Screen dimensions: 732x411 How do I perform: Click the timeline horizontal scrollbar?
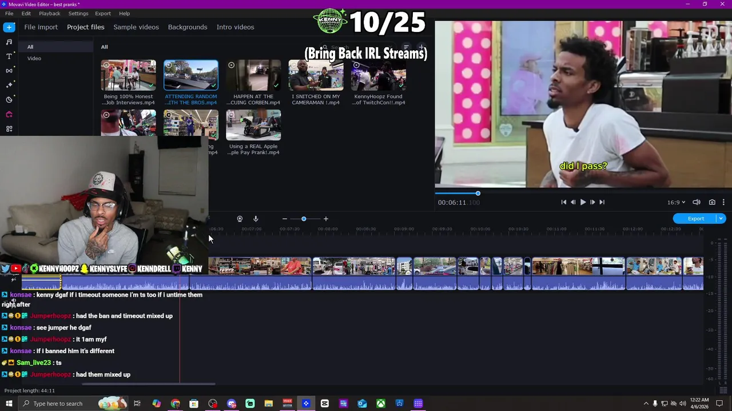pos(149,384)
